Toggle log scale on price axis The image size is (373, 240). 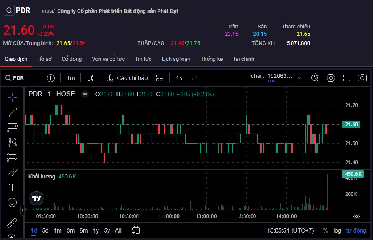[x=337, y=230]
